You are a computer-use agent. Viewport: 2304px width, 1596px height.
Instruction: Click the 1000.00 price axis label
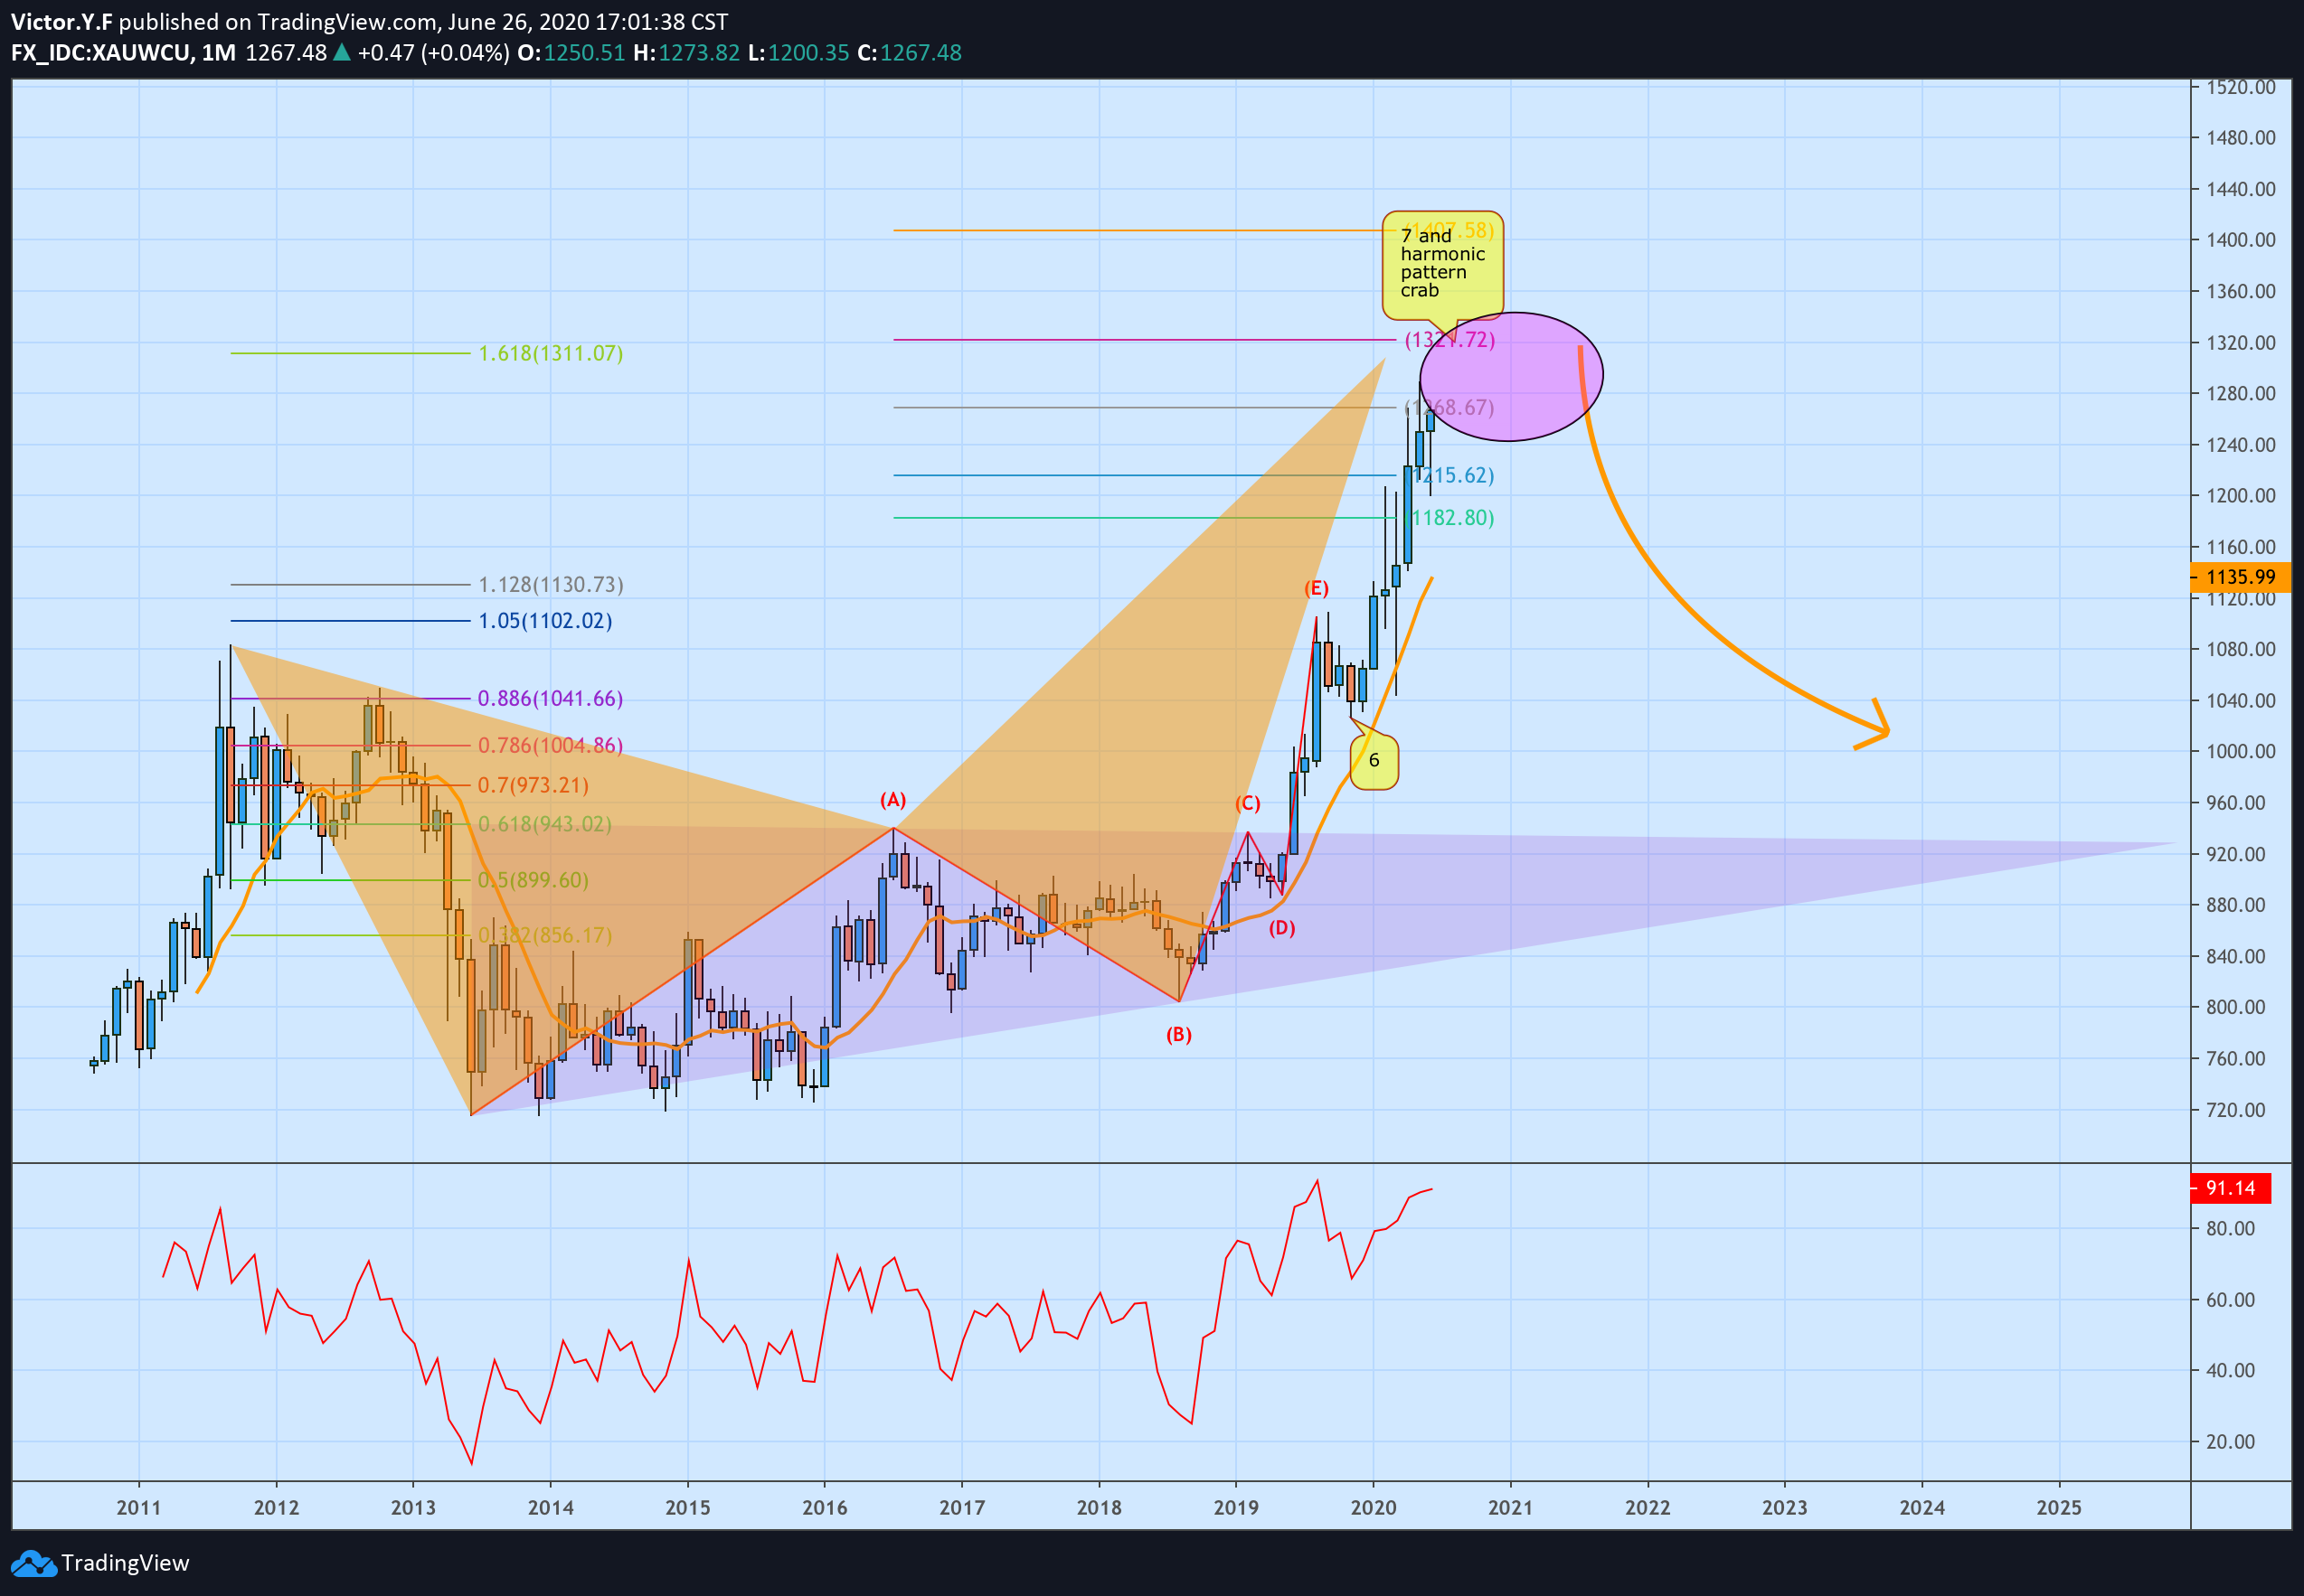(2240, 752)
